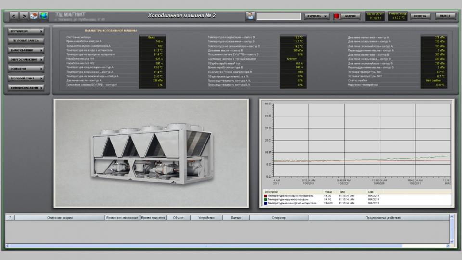Click the alarm list horizontal scrollbar thumb
This screenshot has width=462, height=260.
[x=205, y=246]
